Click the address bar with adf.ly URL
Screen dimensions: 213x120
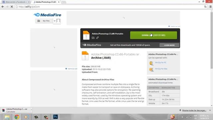[109, 7]
